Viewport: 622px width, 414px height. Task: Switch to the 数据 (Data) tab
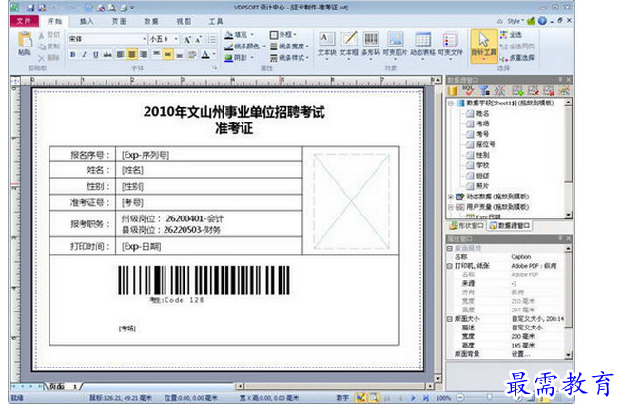pos(151,22)
